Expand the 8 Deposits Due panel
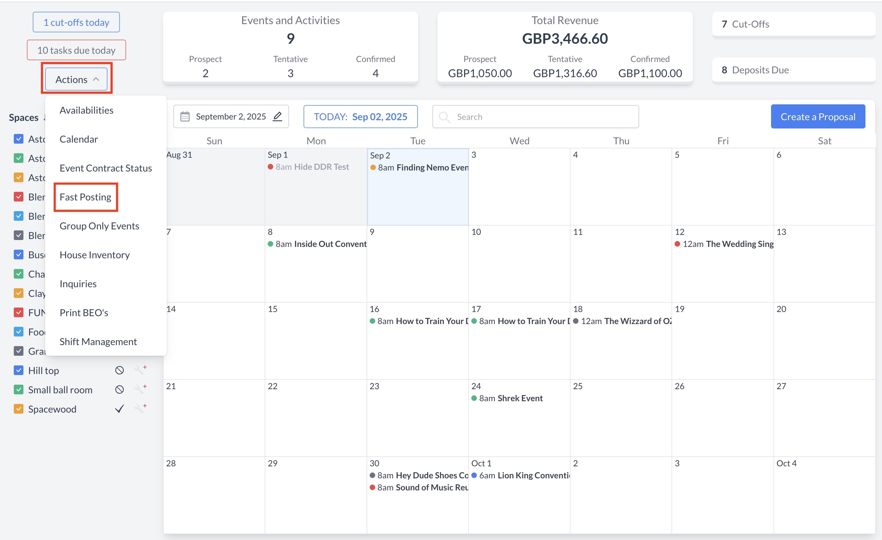Screen dimensions: 882x540 793,70
